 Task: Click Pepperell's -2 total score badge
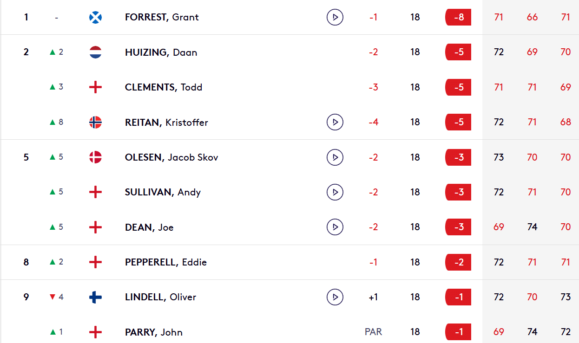click(x=458, y=262)
